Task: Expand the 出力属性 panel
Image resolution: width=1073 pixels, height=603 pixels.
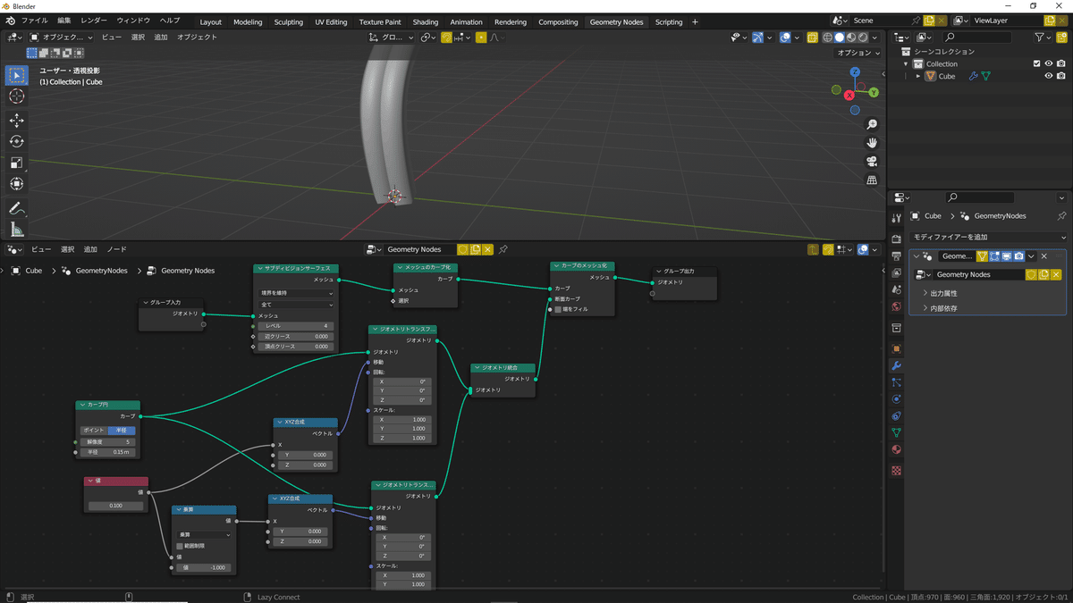Action: tap(944, 293)
